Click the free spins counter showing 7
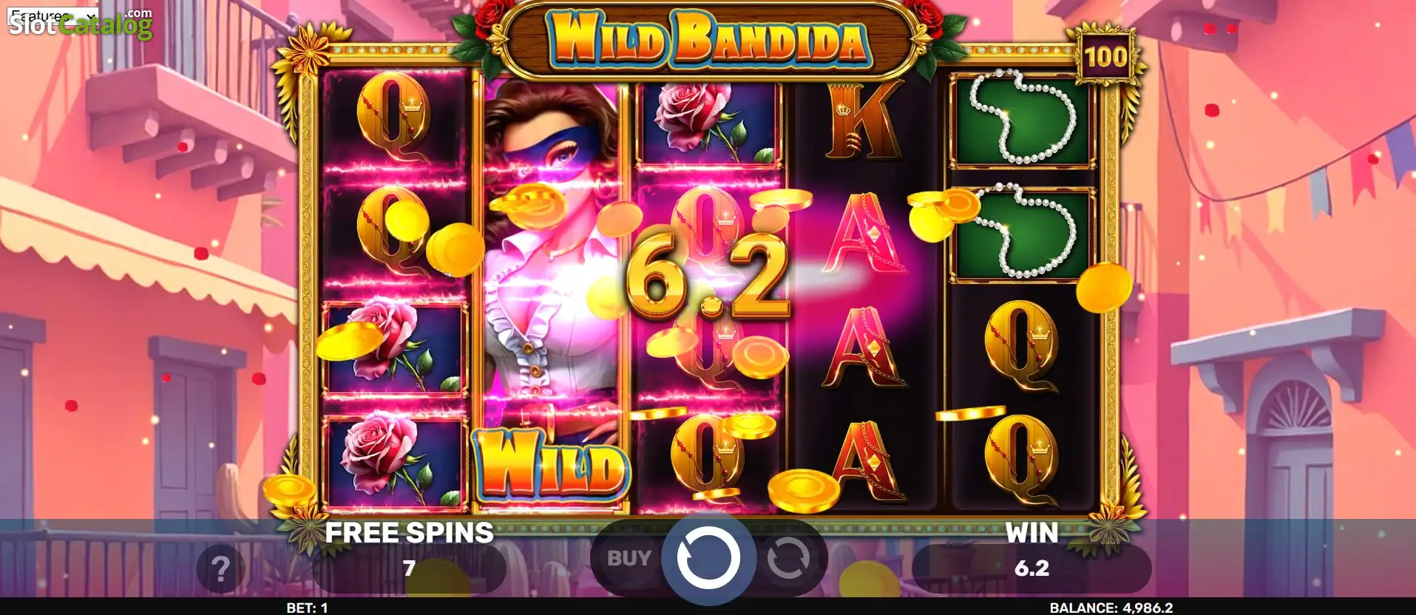The height and width of the screenshot is (615, 1416). pos(409,568)
